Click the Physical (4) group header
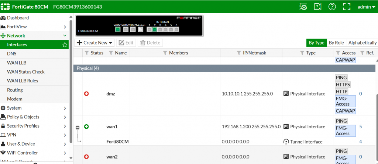This screenshot has width=378, height=164. [224, 68]
